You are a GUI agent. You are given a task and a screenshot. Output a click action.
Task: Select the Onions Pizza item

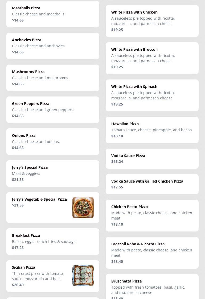(x=53, y=142)
